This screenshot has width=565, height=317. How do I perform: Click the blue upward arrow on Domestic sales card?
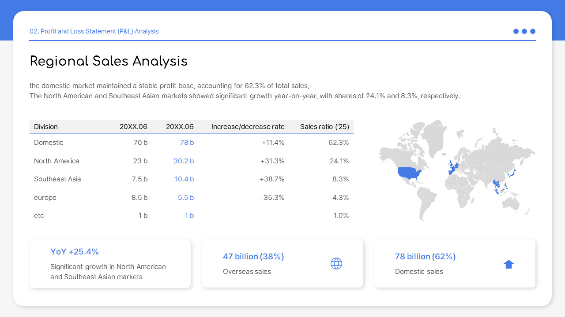click(508, 263)
